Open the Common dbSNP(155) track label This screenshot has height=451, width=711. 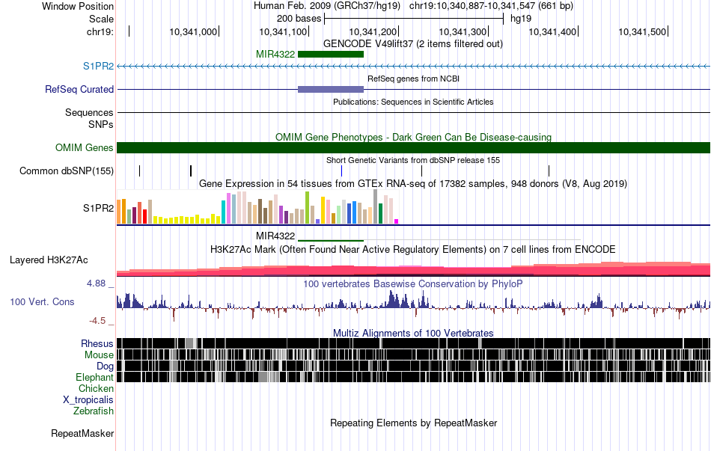click(67, 171)
